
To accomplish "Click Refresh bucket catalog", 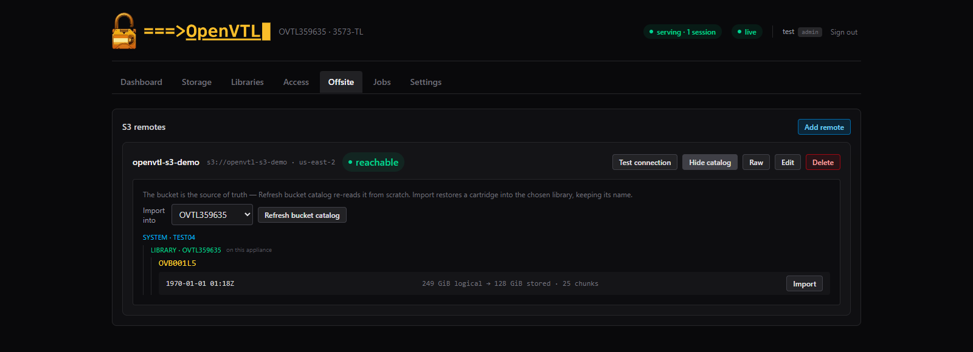I will click(x=302, y=215).
